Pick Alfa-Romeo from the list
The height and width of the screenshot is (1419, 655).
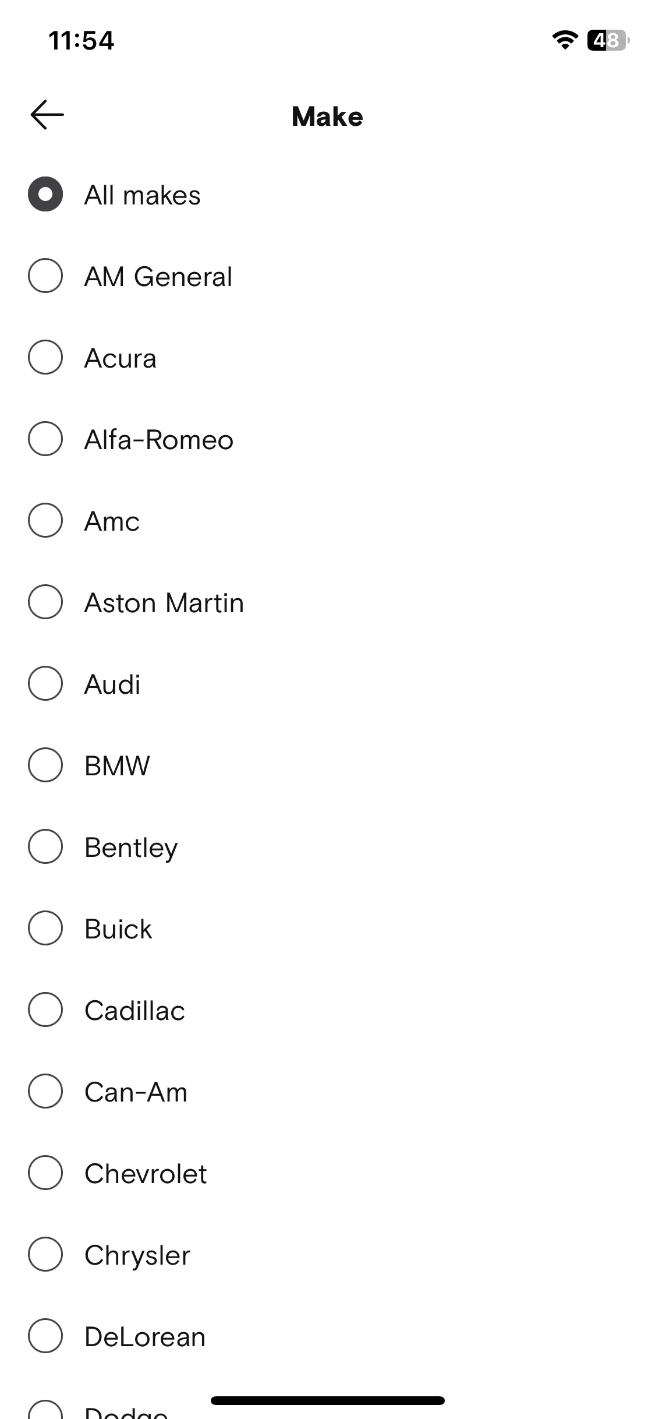tap(45, 439)
